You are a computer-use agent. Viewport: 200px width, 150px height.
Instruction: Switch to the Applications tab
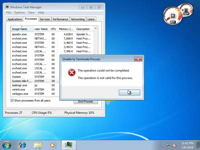coord(15,19)
